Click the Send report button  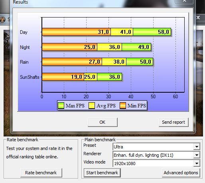(173, 122)
